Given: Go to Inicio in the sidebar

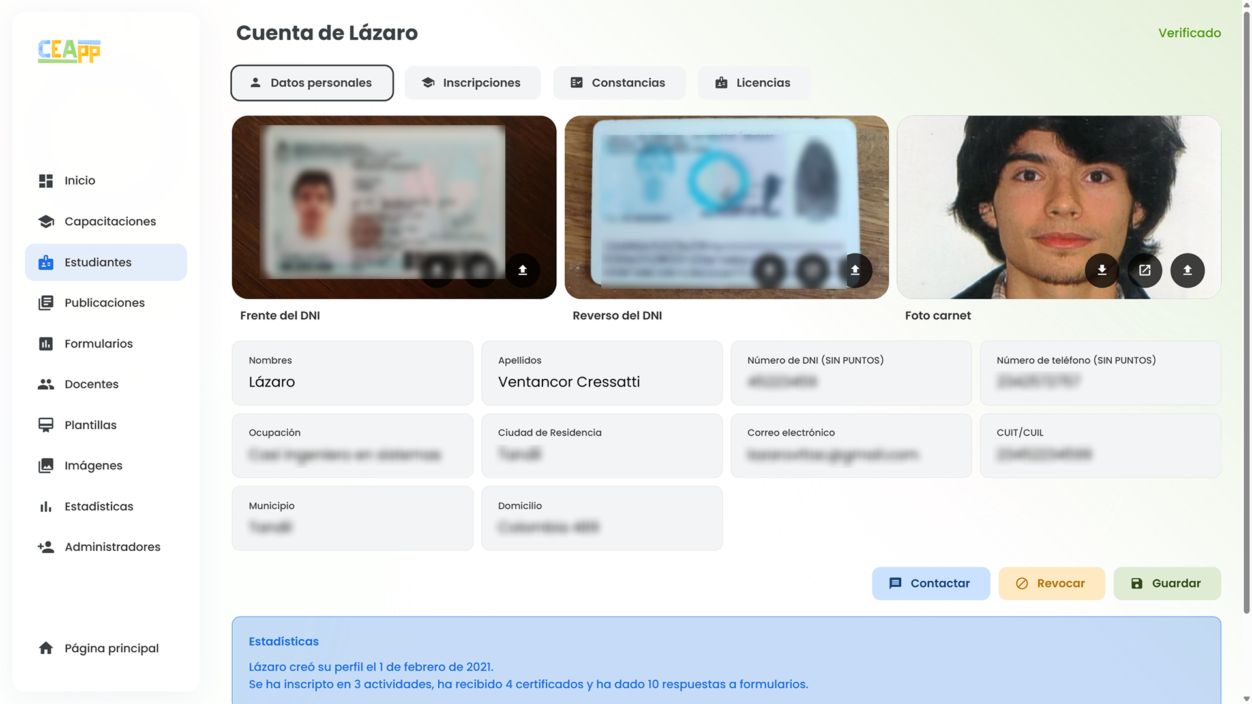Looking at the screenshot, I should click(x=106, y=181).
